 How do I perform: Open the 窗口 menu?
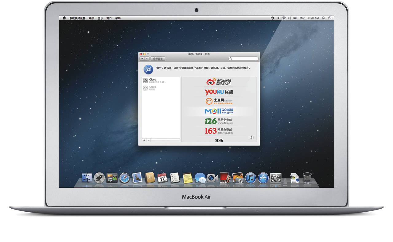click(x=109, y=18)
